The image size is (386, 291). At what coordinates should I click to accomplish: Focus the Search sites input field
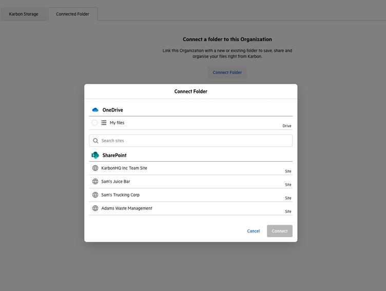click(195, 141)
